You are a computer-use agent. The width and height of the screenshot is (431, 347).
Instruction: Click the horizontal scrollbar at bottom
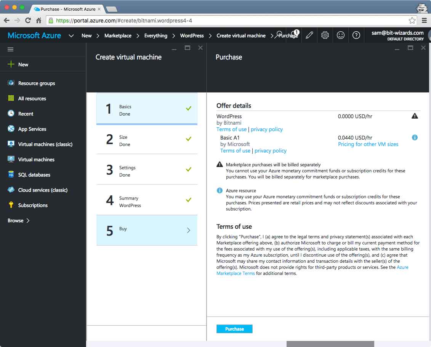click(330, 344)
